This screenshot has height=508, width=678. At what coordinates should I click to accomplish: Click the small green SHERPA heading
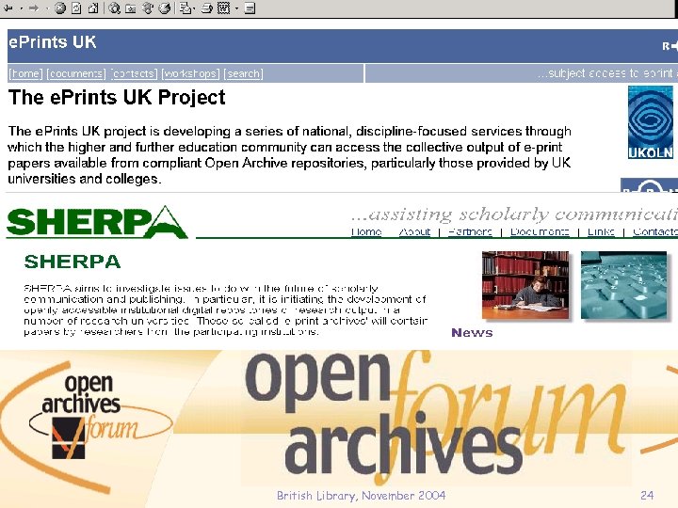[73, 262]
